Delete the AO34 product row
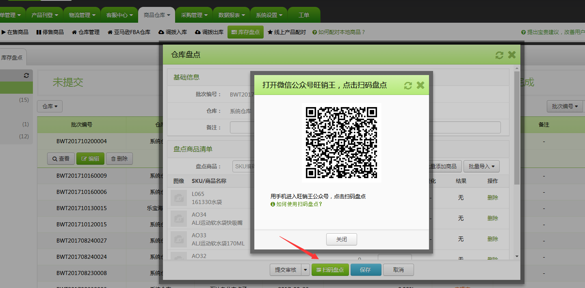Viewport: 585px width, 288px height. coord(493,218)
